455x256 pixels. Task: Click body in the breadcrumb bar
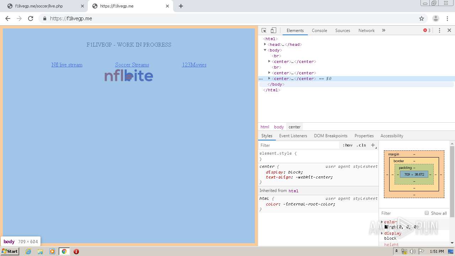click(x=279, y=127)
